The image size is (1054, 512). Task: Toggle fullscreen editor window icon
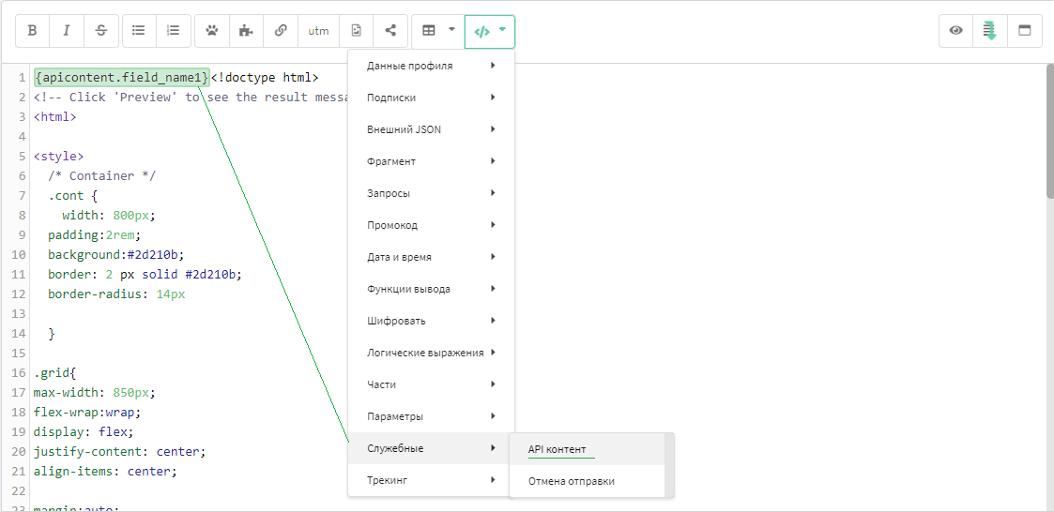coord(1025,31)
